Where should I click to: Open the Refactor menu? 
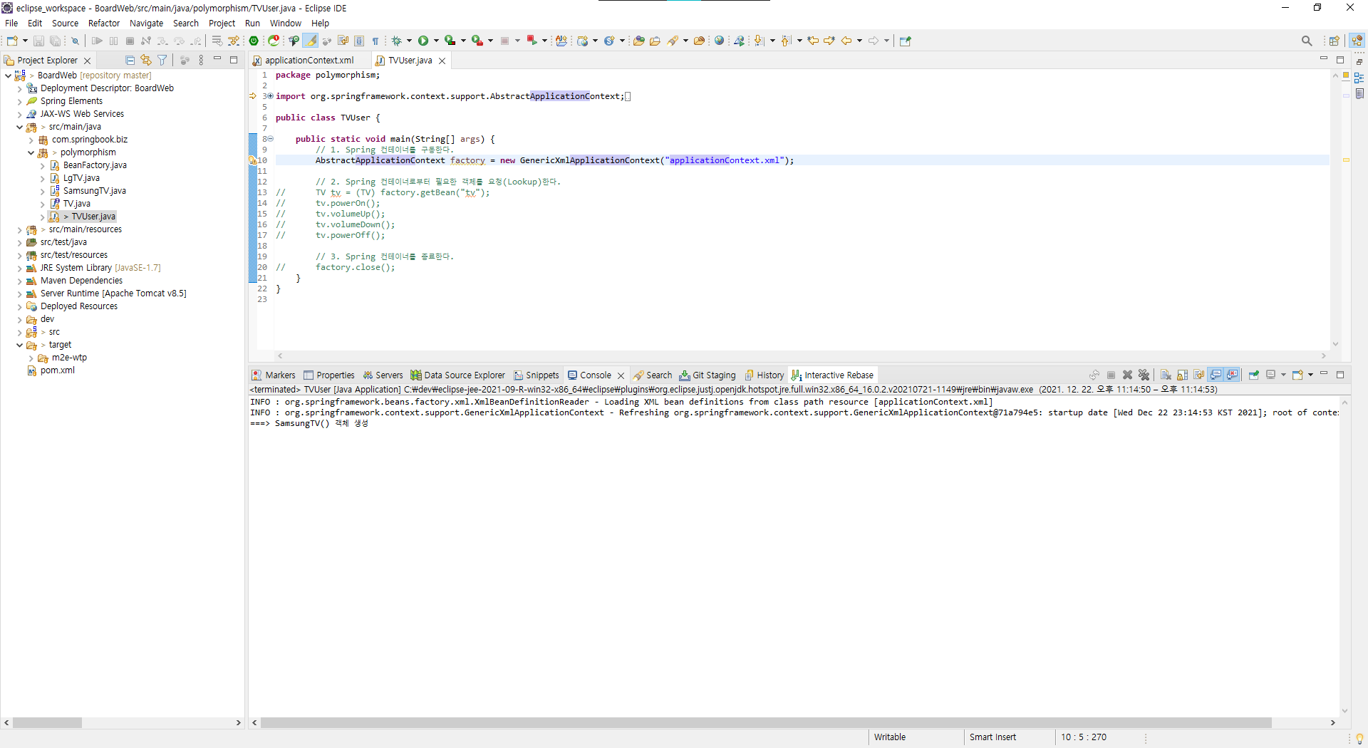pyautogui.click(x=104, y=23)
